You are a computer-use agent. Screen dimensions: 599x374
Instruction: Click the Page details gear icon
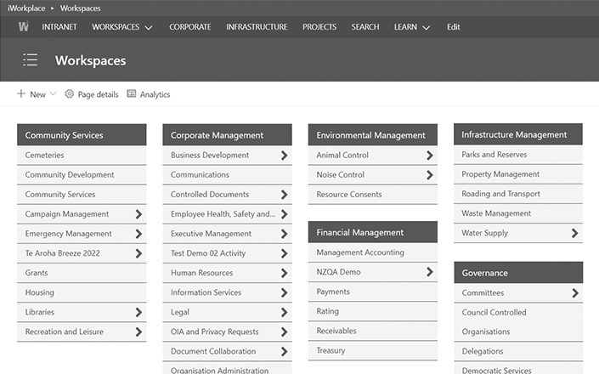70,94
